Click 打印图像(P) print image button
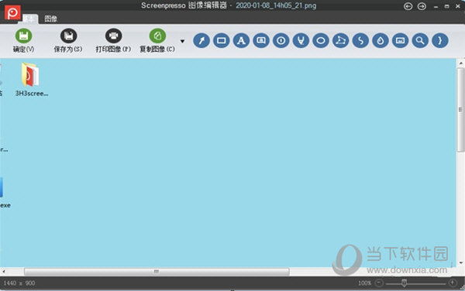Image resolution: width=465 pixels, height=291 pixels. (113, 40)
